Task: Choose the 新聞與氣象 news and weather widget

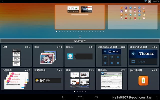Action: (x=48, y=79)
